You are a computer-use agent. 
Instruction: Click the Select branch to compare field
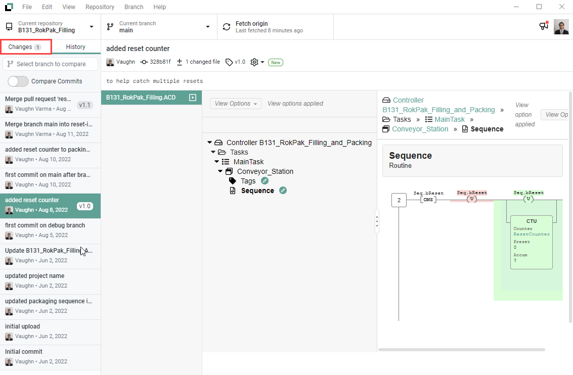[51, 64]
